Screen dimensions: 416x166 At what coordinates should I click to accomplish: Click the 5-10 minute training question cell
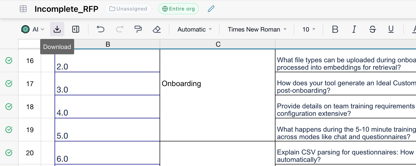tap(346, 130)
